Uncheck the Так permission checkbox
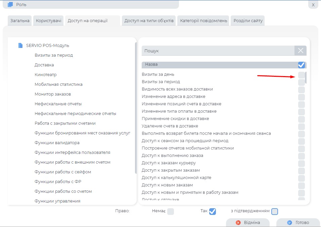Image resolution: width=321 pixels, height=227 pixels. [x=212, y=212]
